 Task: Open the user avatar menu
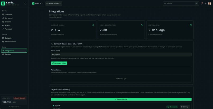tap(210, 3)
